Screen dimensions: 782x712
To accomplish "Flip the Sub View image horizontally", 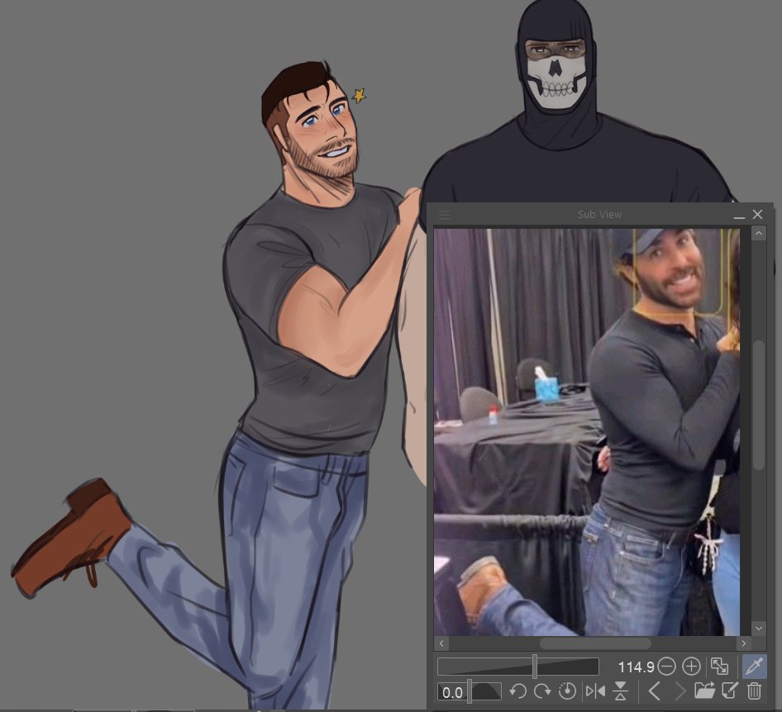I will (x=595, y=691).
